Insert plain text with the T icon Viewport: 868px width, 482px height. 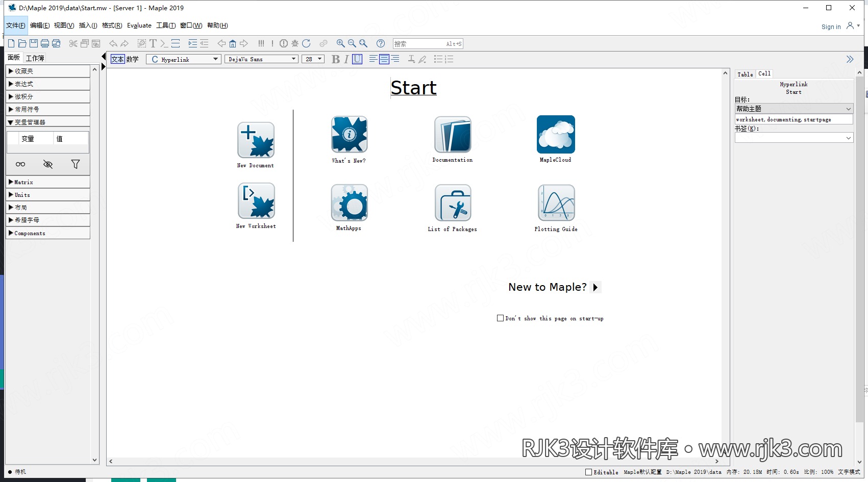(x=153, y=43)
